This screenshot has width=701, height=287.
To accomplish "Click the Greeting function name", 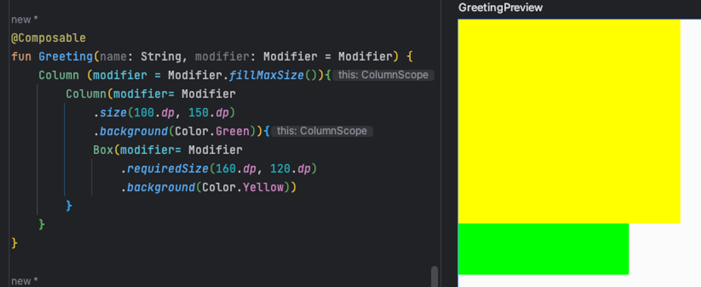I will 65,56.
